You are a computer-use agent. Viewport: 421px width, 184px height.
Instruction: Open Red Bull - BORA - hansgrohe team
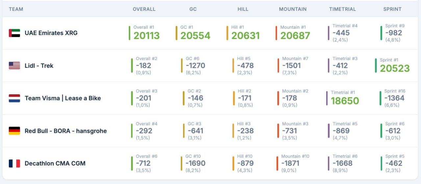point(65,131)
